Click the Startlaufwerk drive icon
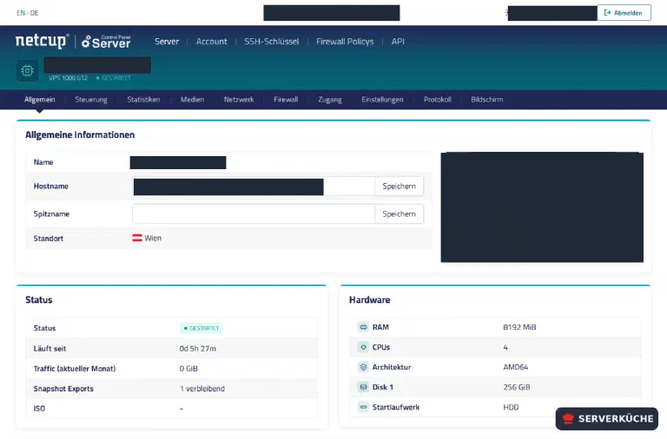This screenshot has width=667, height=439. (x=363, y=407)
